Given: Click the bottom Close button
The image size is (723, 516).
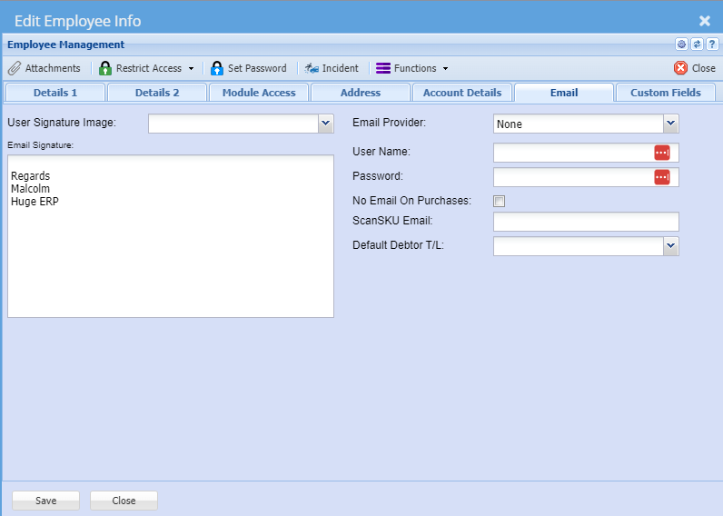Looking at the screenshot, I should click(124, 501).
